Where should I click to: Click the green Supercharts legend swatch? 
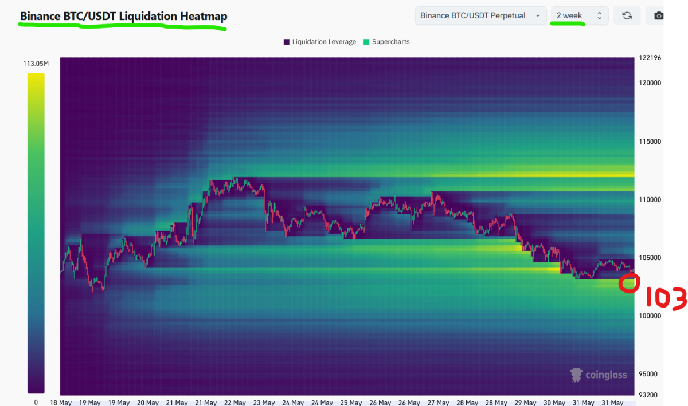click(366, 42)
